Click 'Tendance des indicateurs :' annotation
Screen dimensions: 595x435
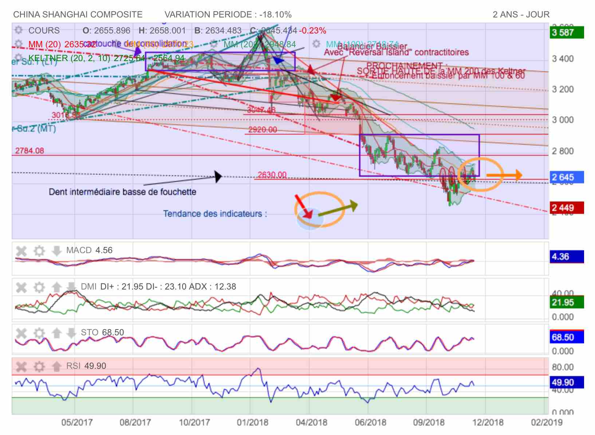(215, 213)
